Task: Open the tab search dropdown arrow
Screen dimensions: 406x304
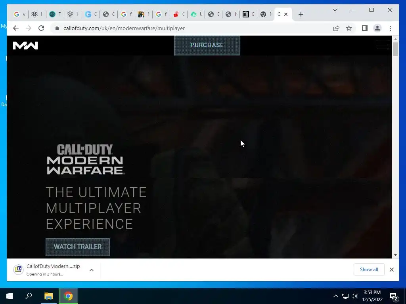Action: [335, 10]
